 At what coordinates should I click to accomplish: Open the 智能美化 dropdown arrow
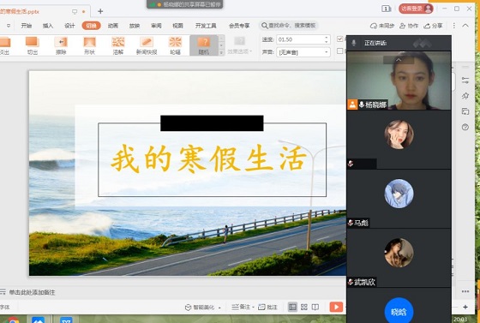pos(219,308)
